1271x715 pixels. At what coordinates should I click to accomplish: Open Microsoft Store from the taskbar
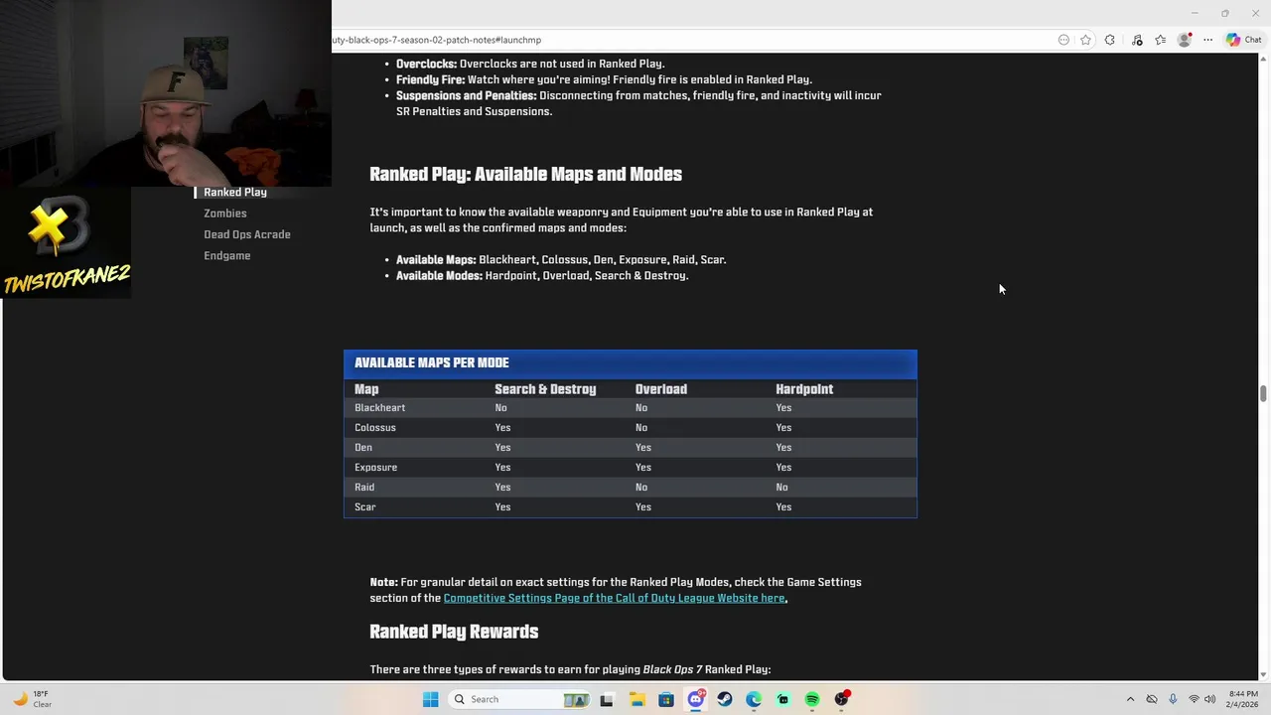point(666,699)
